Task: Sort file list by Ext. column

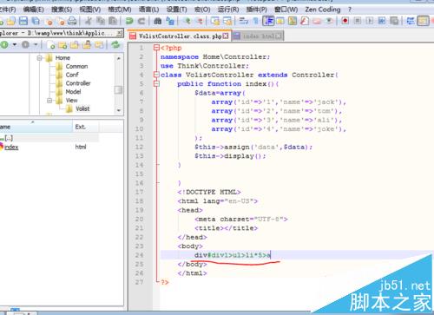Action: pyautogui.click(x=85, y=127)
